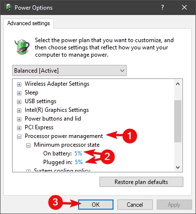
Task: Click the green battery power plan icon
Action: point(22,46)
